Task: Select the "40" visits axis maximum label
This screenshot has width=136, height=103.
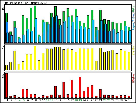Action: (3, 48)
